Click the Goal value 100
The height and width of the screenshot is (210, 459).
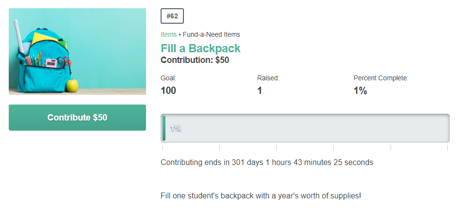tap(168, 90)
